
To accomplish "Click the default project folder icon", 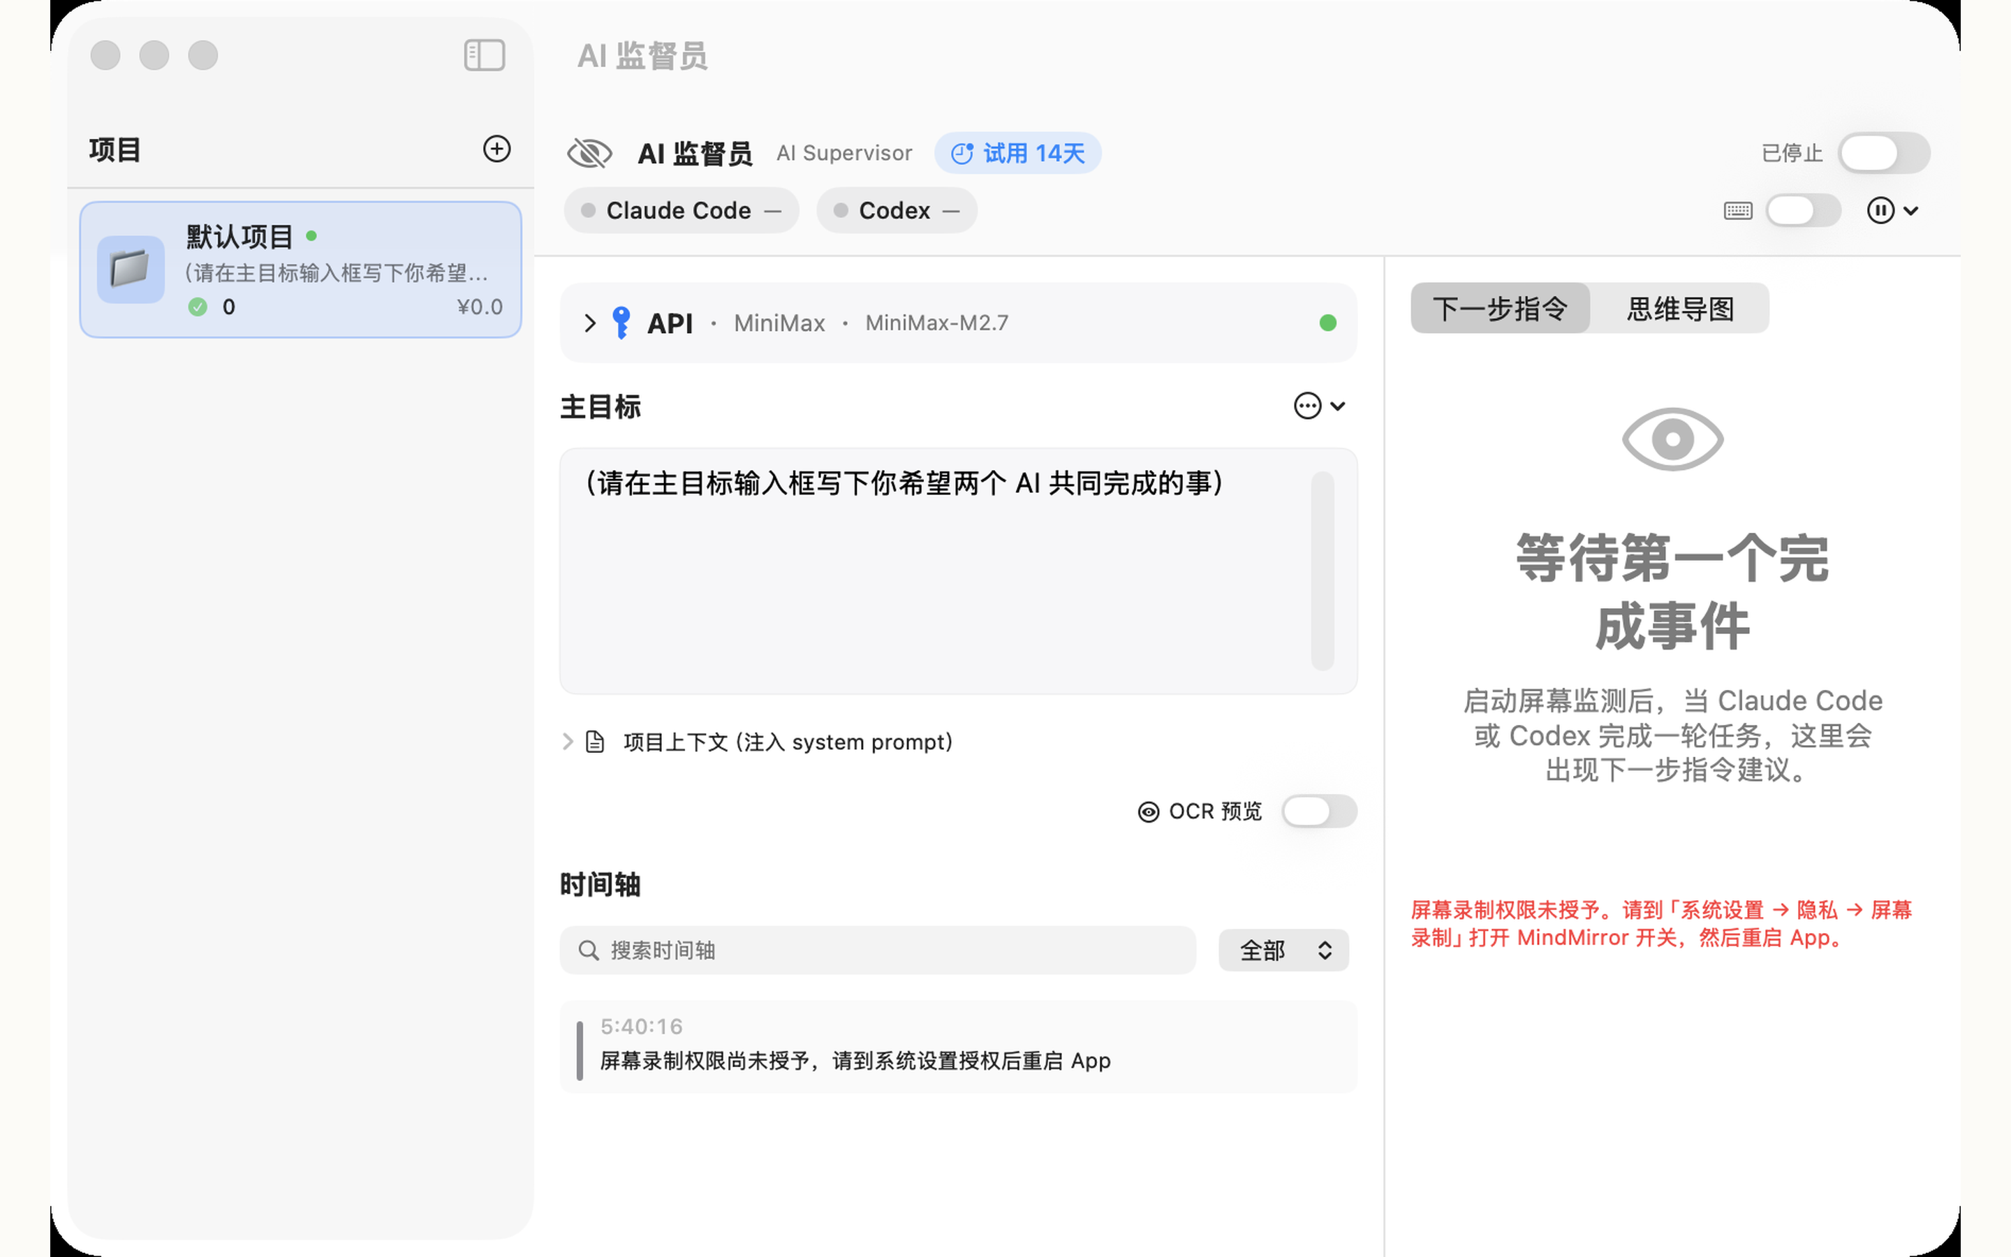I will pos(131,270).
